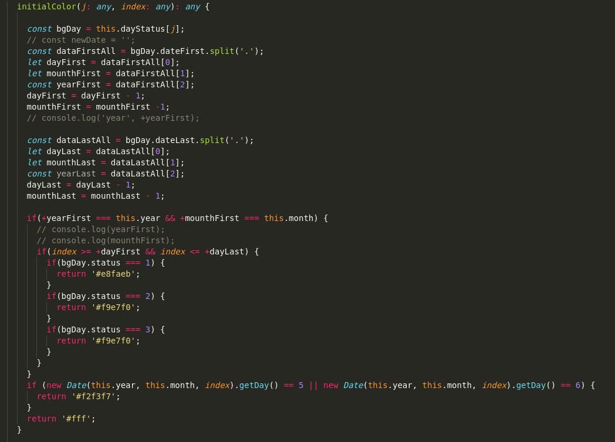
Task: Place cursor on dataFirstAll declaration
Action: coord(86,52)
